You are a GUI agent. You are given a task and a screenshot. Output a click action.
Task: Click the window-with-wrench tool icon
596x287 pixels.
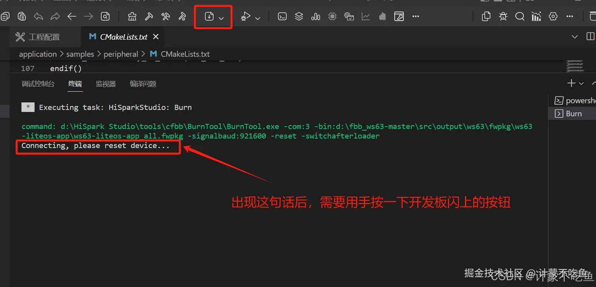pos(399,16)
